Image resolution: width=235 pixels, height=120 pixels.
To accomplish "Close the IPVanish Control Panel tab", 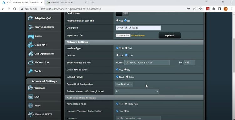I will pos(86,2).
